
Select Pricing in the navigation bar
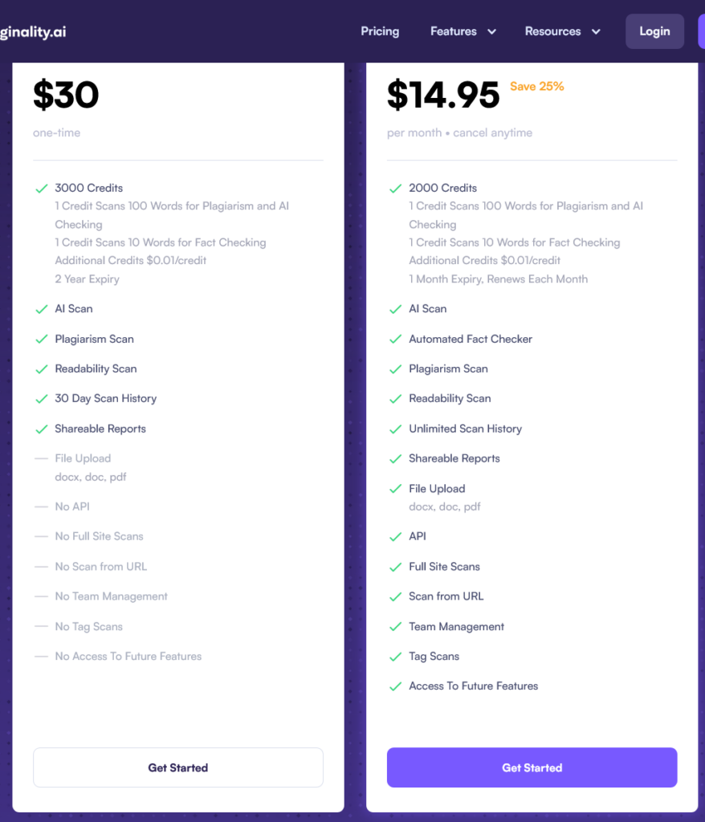(x=380, y=31)
